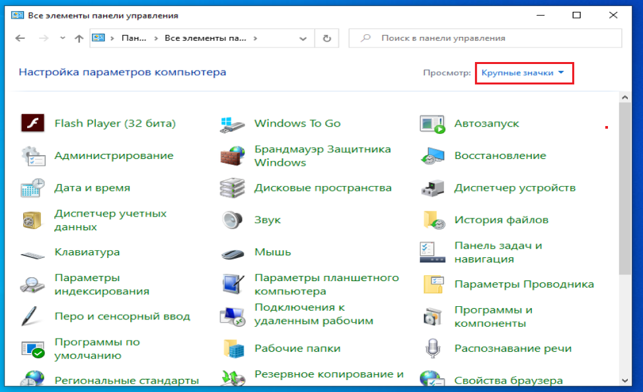Viewport: 643px width, 392px height.
Task: Go back with the Back arrow
Action: (20, 38)
